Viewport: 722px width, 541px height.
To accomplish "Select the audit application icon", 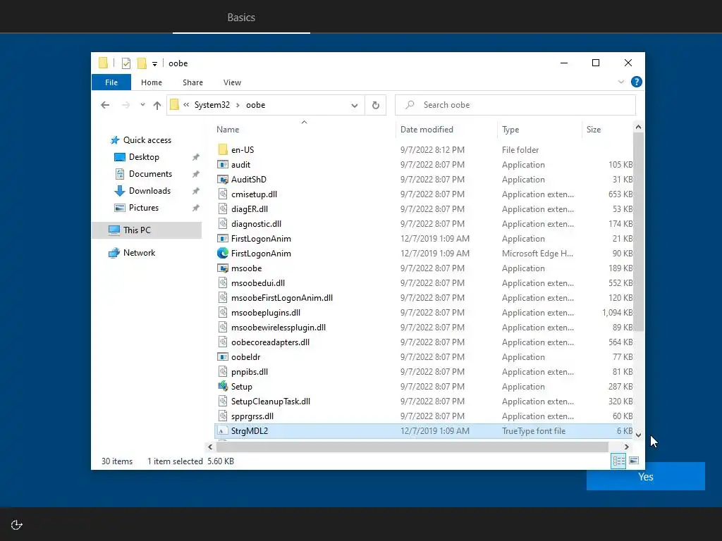I will pos(222,165).
